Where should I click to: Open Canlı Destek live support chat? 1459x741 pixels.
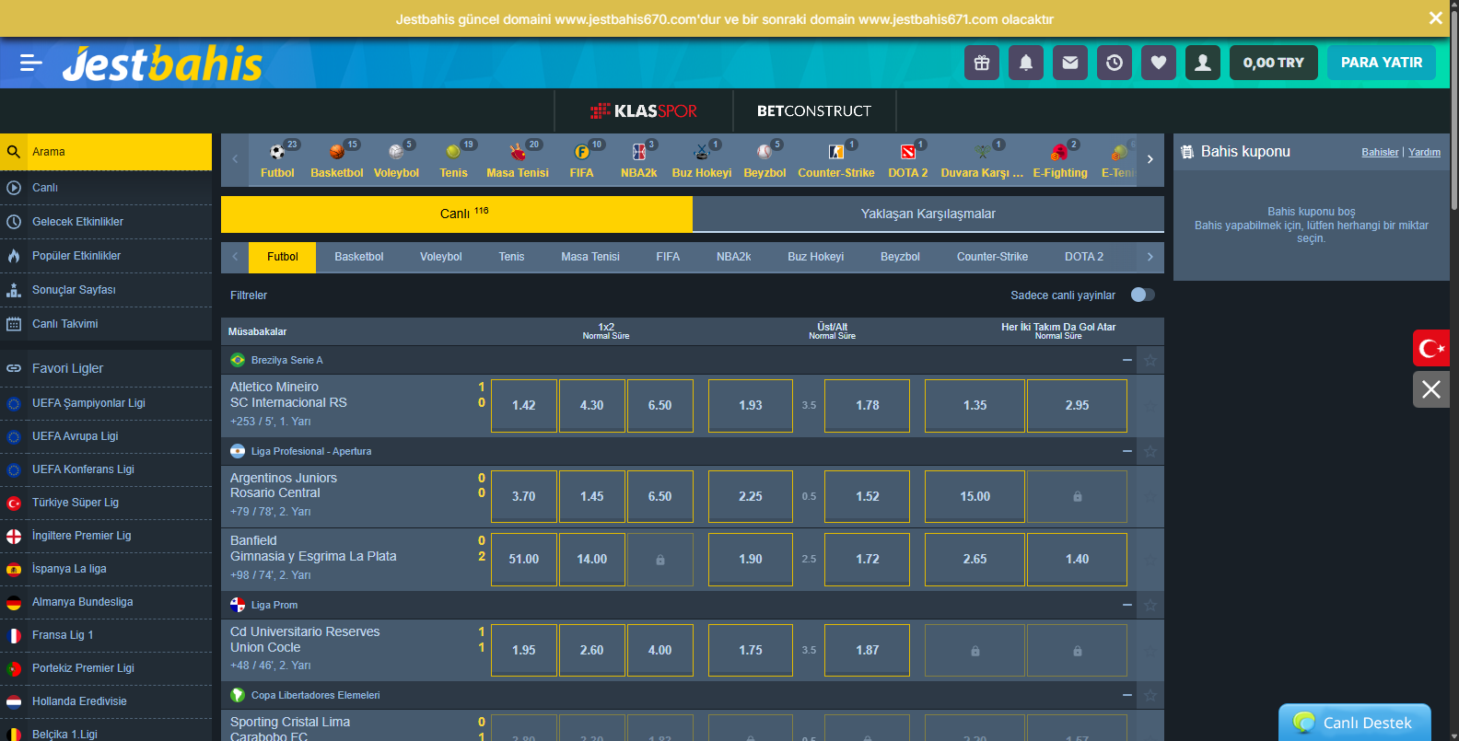pos(1355,723)
